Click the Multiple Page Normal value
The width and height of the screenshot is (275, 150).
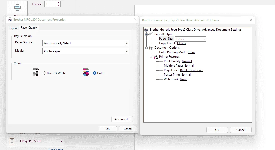tap(189, 66)
